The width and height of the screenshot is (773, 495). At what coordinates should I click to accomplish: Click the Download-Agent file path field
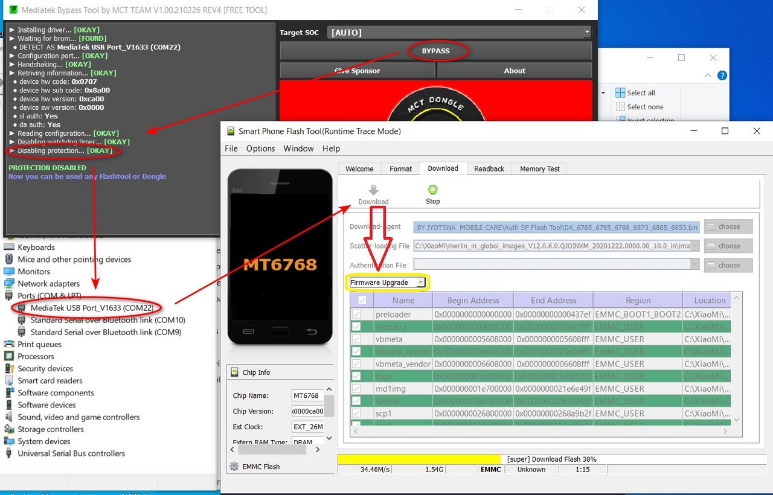[x=557, y=227]
